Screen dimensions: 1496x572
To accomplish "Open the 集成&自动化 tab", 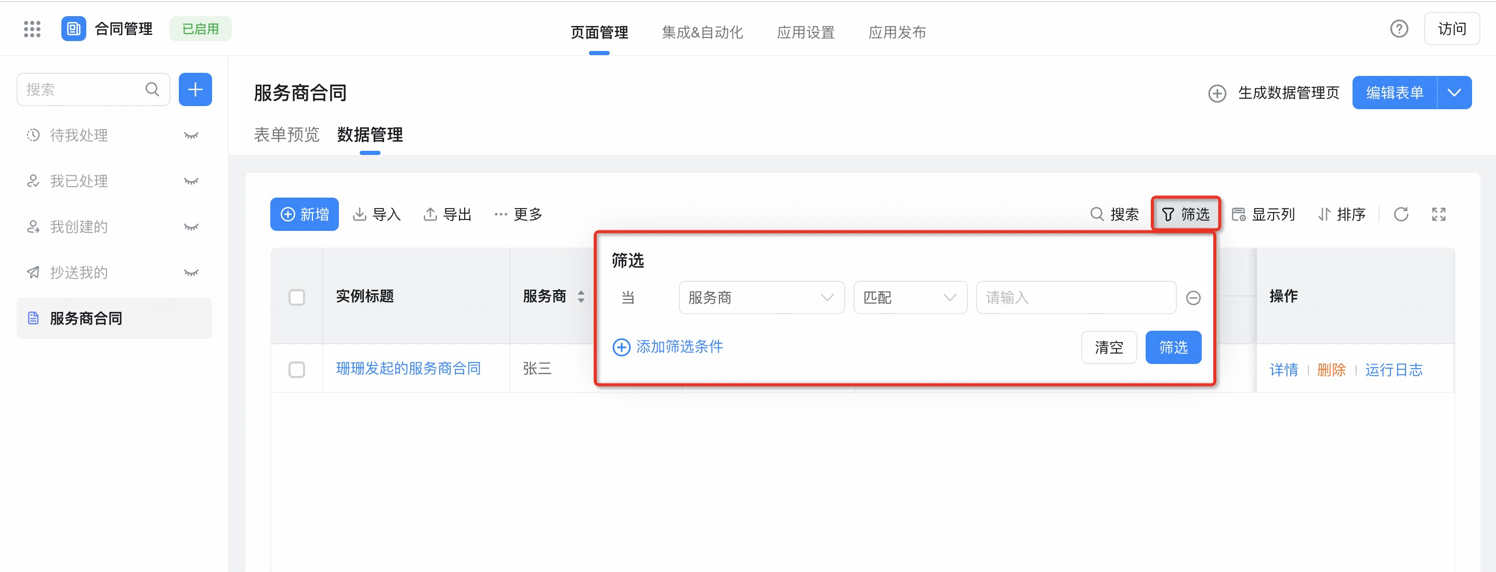I will [702, 33].
